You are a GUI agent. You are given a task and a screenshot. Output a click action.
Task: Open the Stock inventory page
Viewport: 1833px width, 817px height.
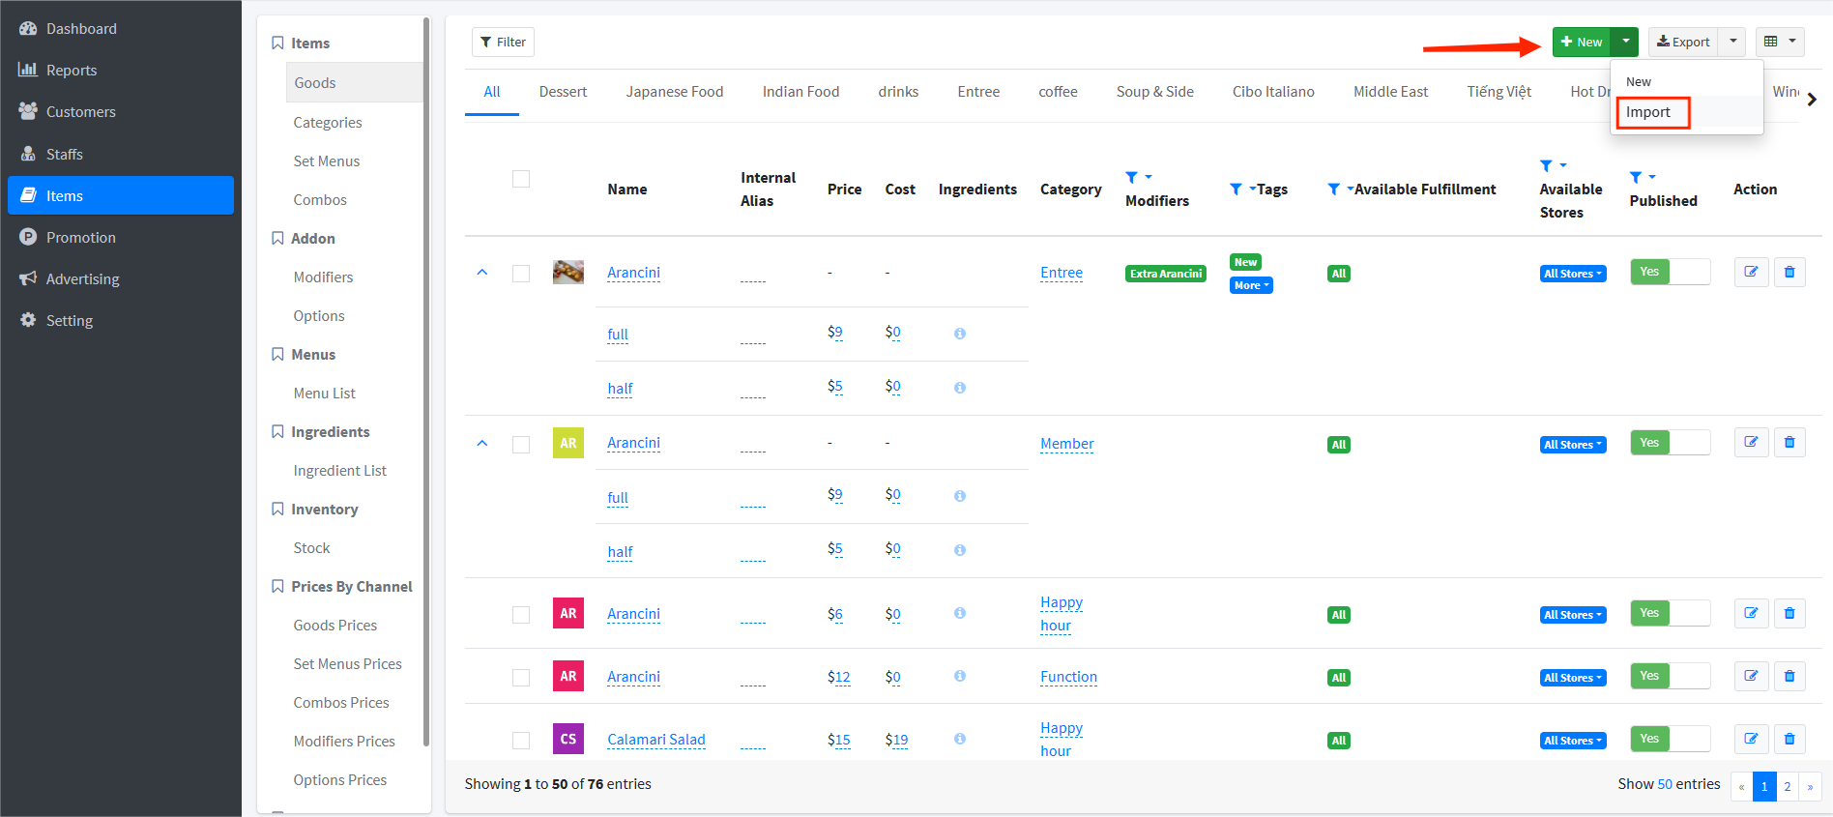tap(311, 548)
